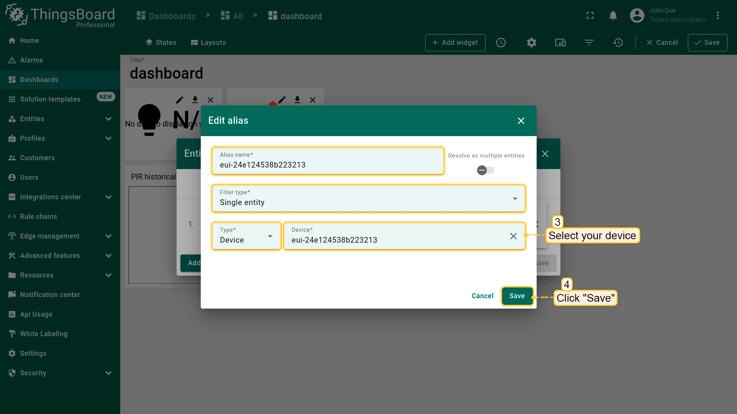Toggle fullscreen mode icon
737x414 pixels.
(590, 15)
